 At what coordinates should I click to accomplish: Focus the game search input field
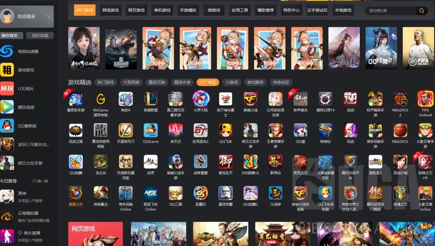391,11
